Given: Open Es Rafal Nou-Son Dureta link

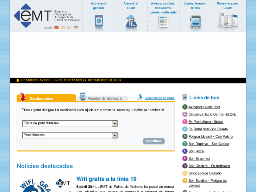Looking at the screenshot, I should tap(208, 129).
